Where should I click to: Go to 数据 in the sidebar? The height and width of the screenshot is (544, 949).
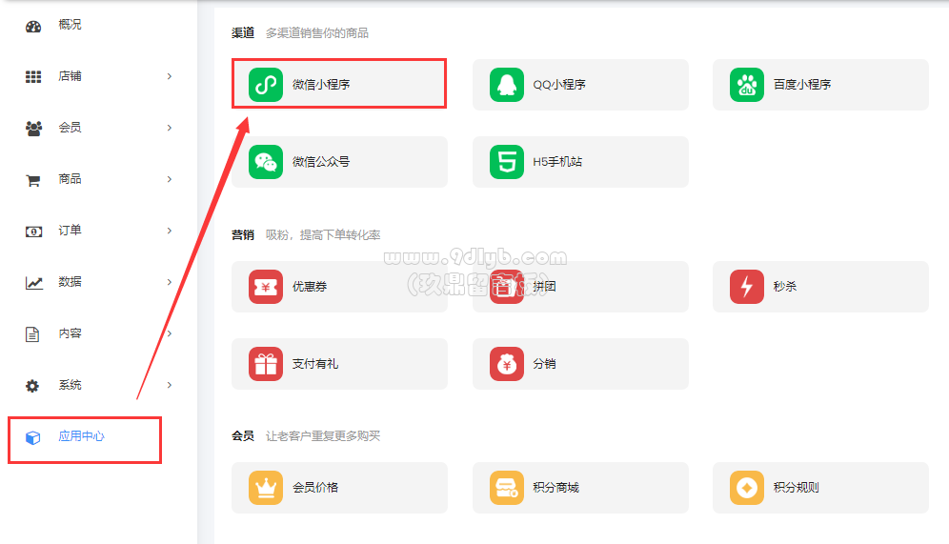(70, 282)
